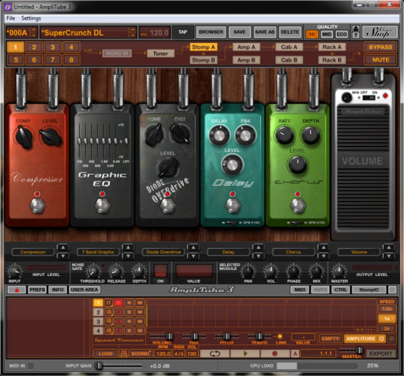Toggle the Delay pedal footswitch
The height and width of the screenshot is (376, 404).
233,205
